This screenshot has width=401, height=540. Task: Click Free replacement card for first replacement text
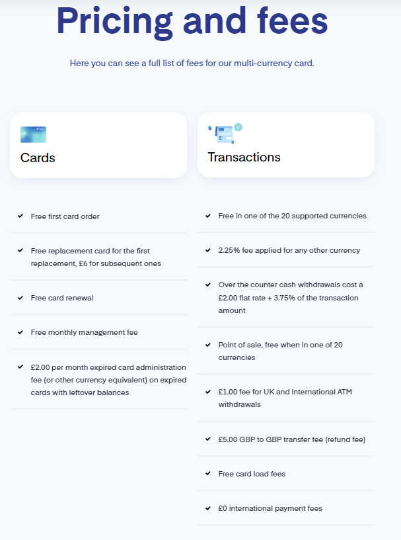(x=96, y=257)
